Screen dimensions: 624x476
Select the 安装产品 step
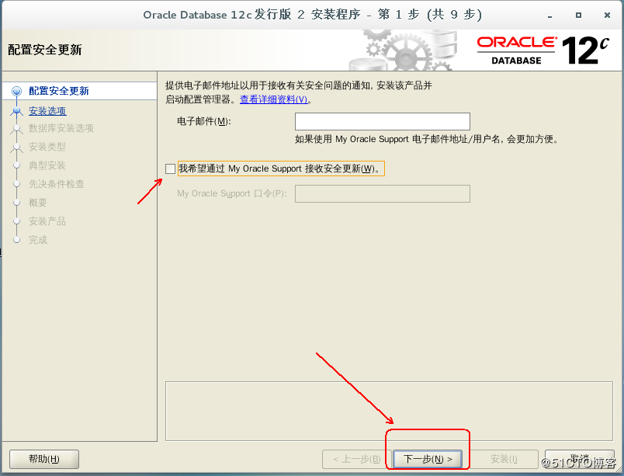47,221
